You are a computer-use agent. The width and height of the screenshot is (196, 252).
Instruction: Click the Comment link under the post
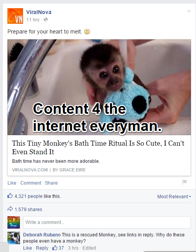point(31,183)
